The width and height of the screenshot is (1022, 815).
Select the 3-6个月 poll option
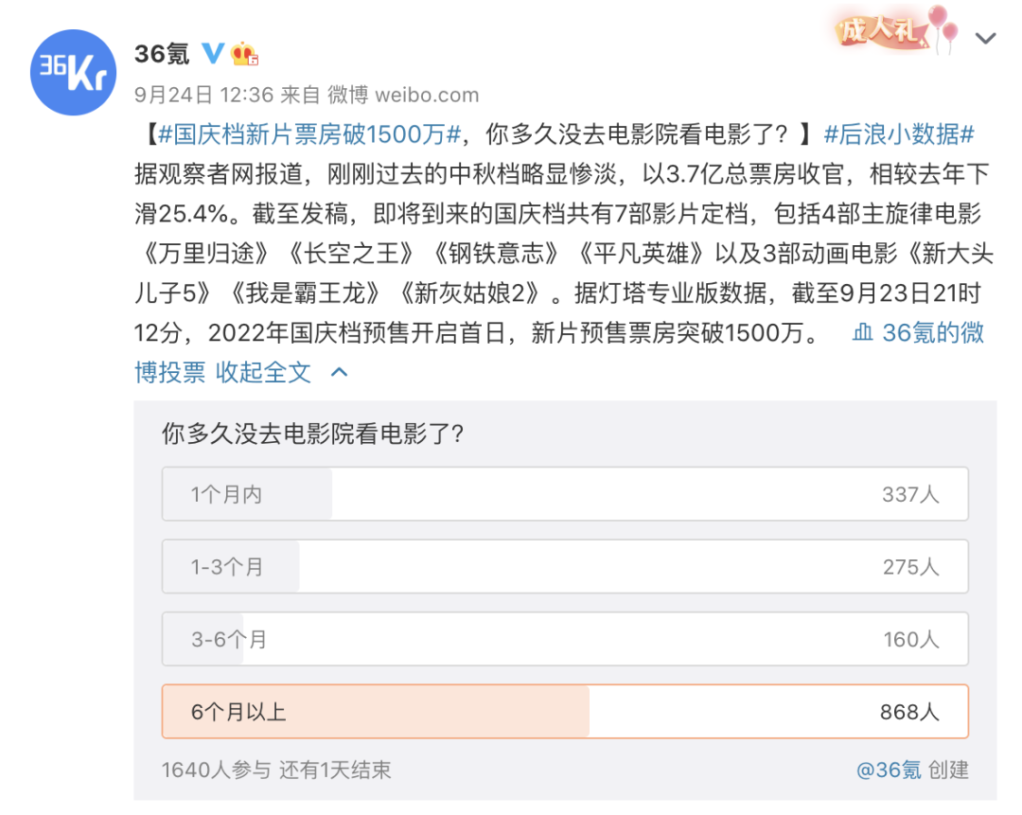tap(564, 639)
